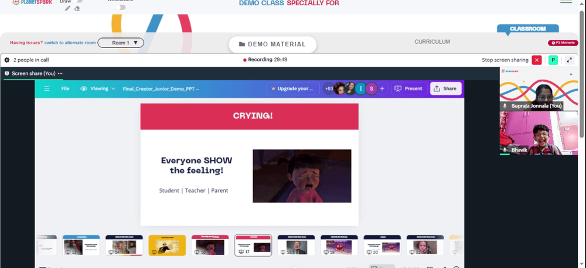Toggle the Whiteboard switch

click(x=120, y=7)
